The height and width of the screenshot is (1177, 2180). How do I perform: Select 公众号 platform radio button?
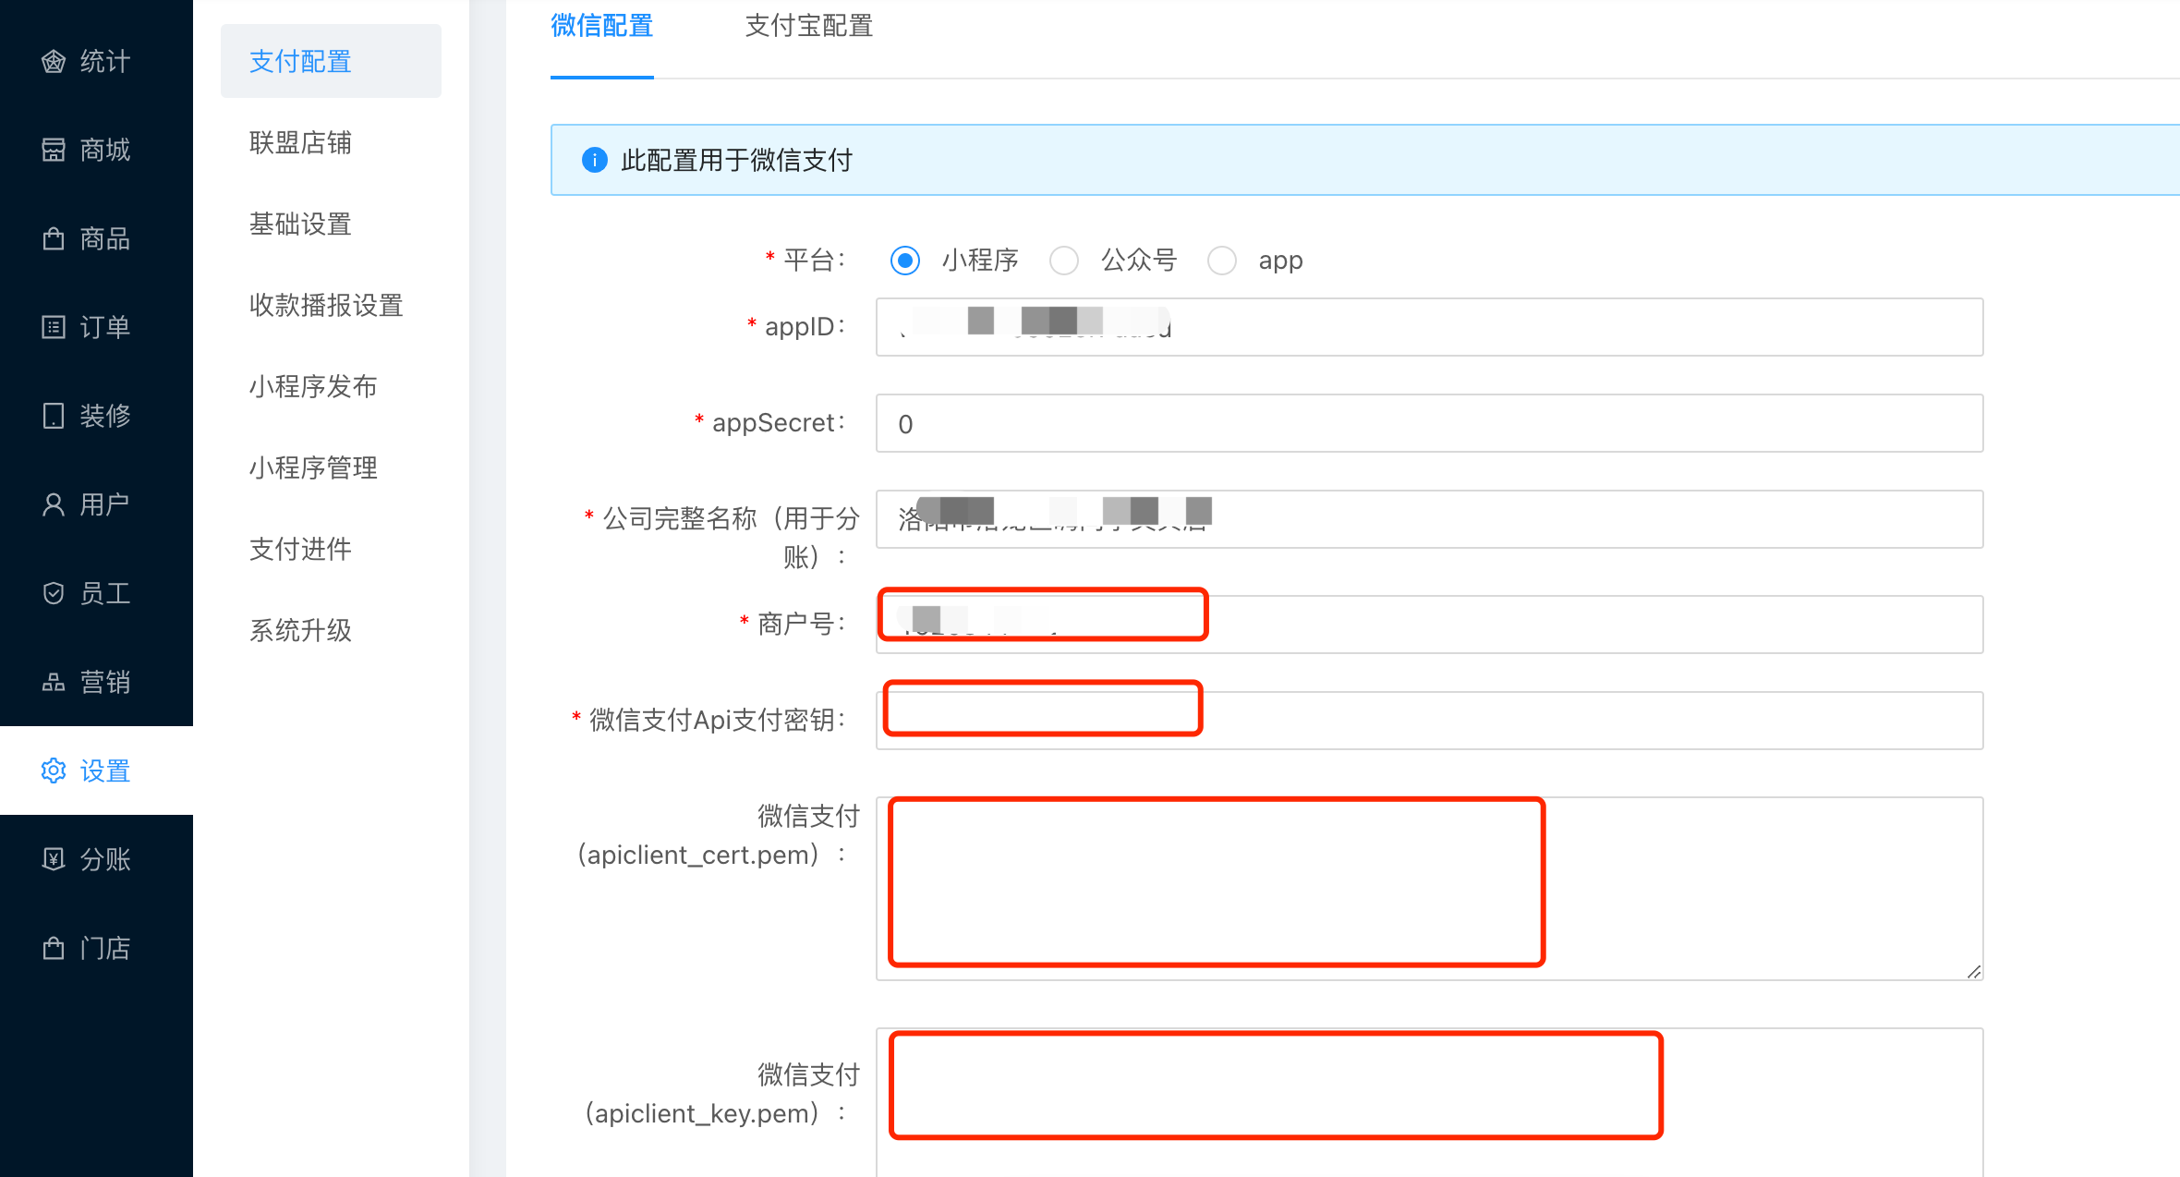[x=1064, y=261]
